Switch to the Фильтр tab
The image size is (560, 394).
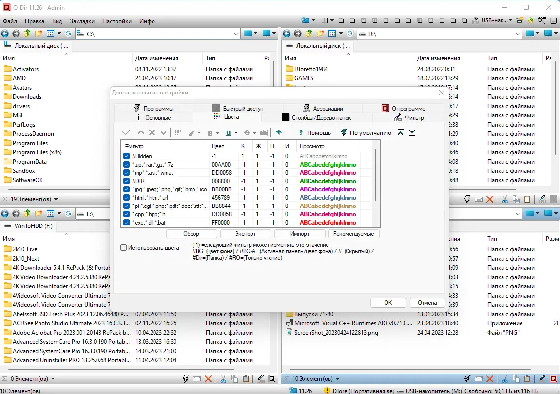pos(408,117)
